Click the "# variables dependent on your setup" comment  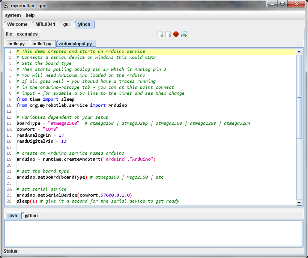(63, 117)
